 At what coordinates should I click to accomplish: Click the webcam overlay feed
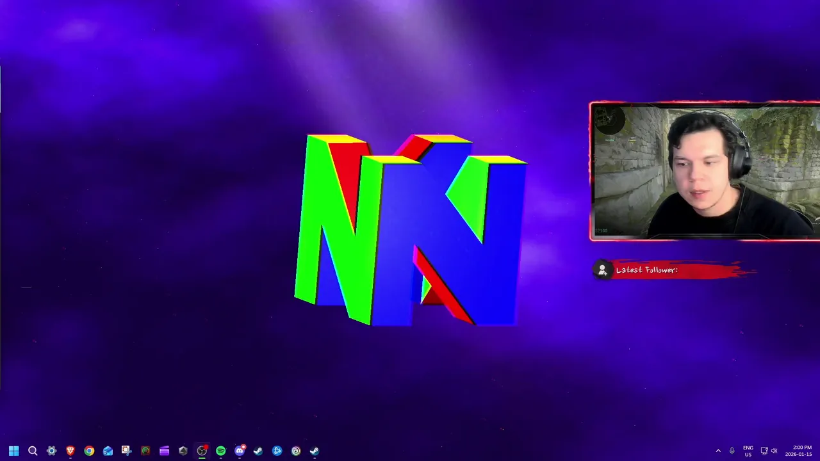(x=705, y=172)
